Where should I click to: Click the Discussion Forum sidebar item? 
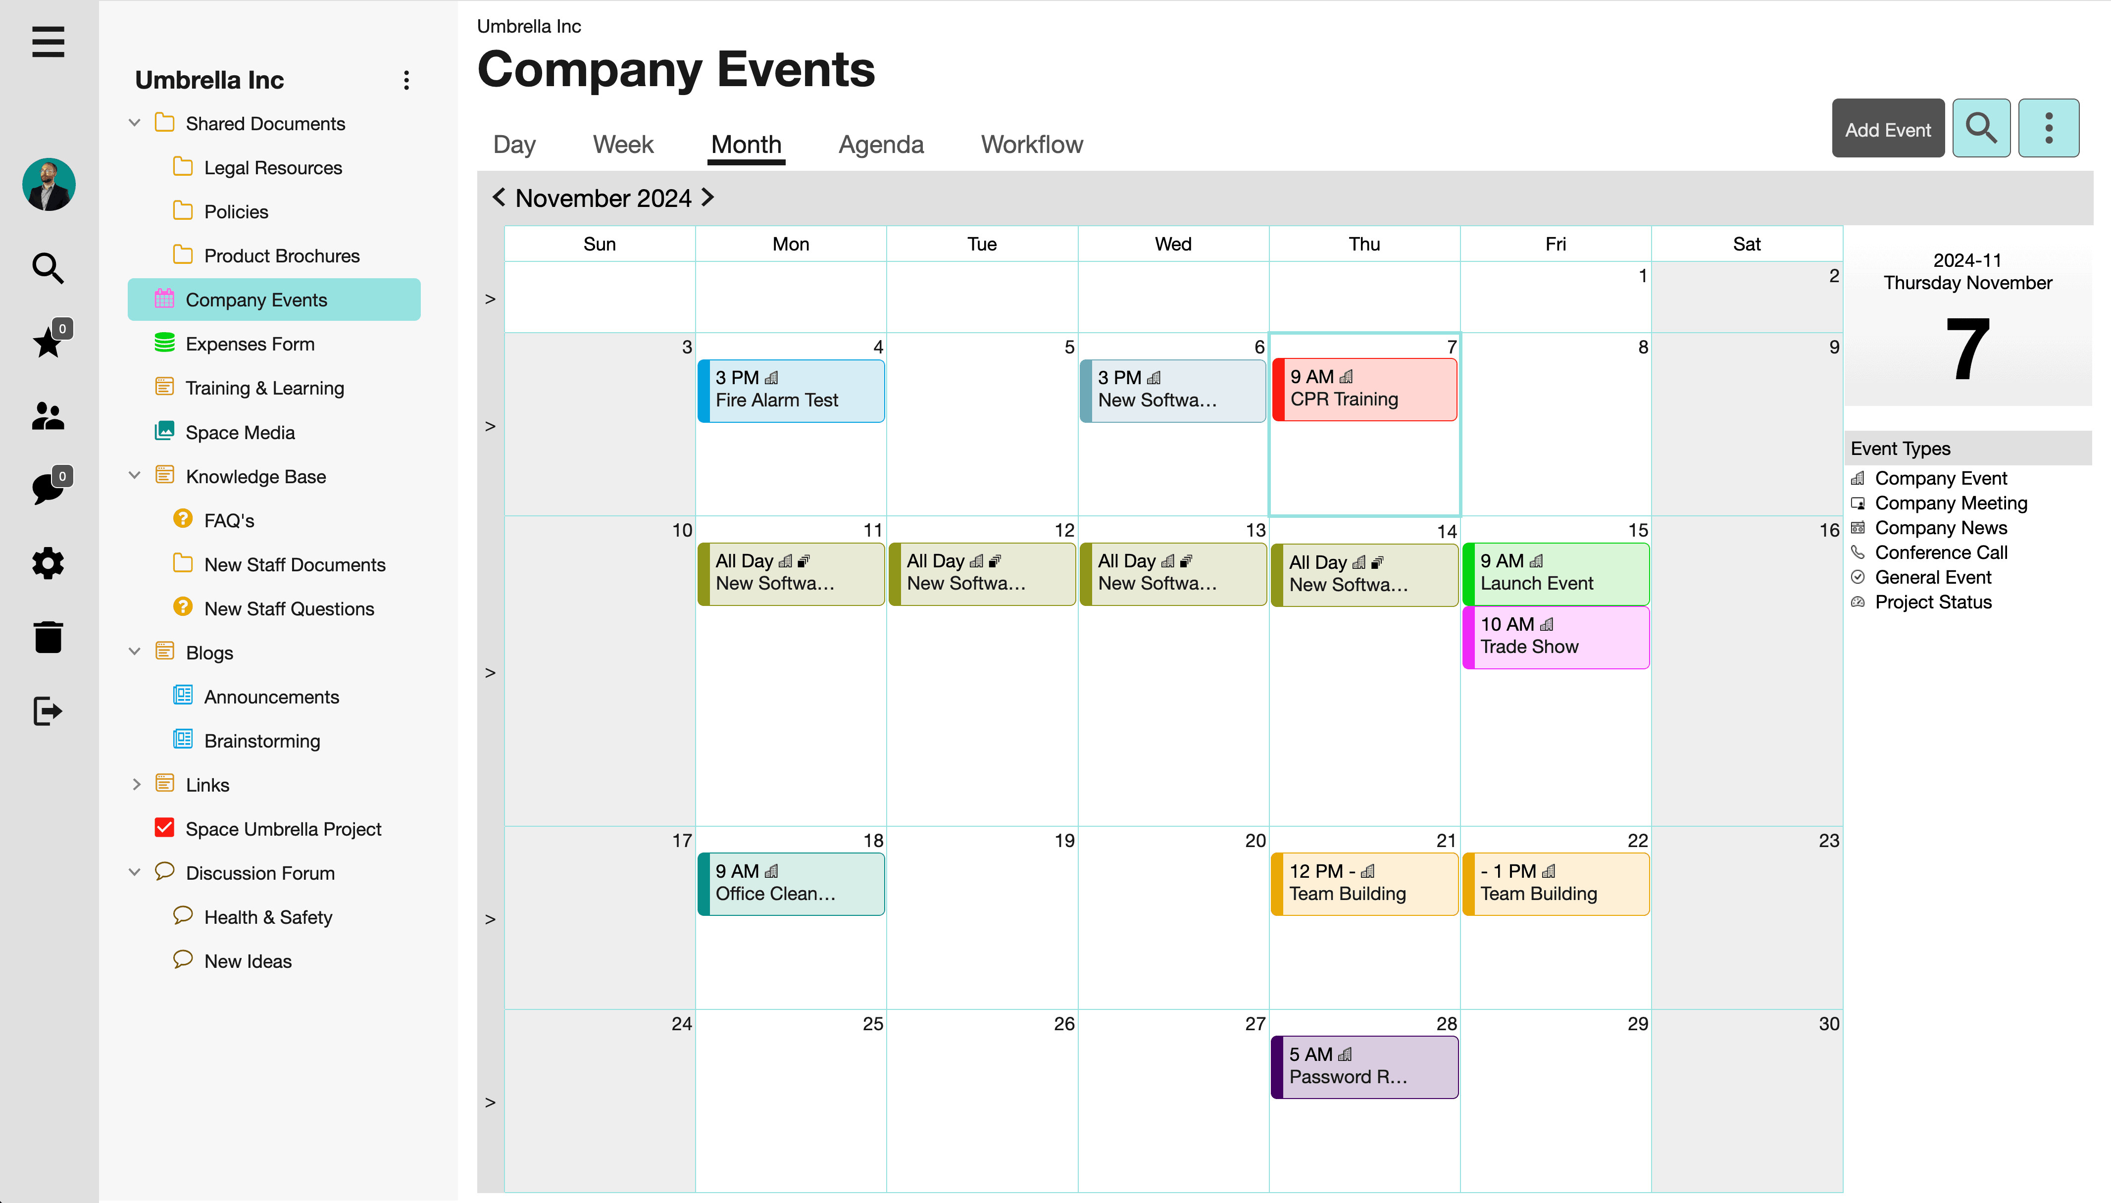click(x=259, y=871)
